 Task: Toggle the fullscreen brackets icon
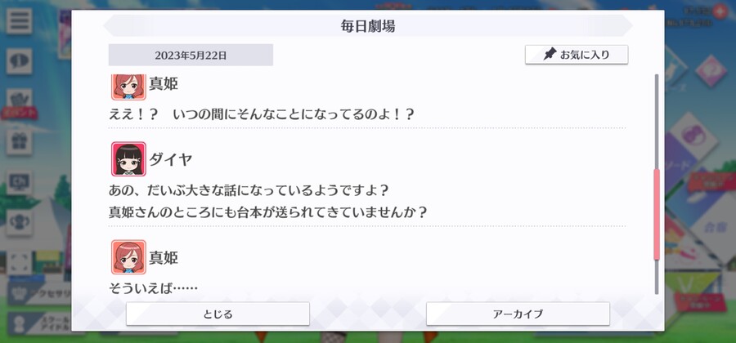point(20,263)
